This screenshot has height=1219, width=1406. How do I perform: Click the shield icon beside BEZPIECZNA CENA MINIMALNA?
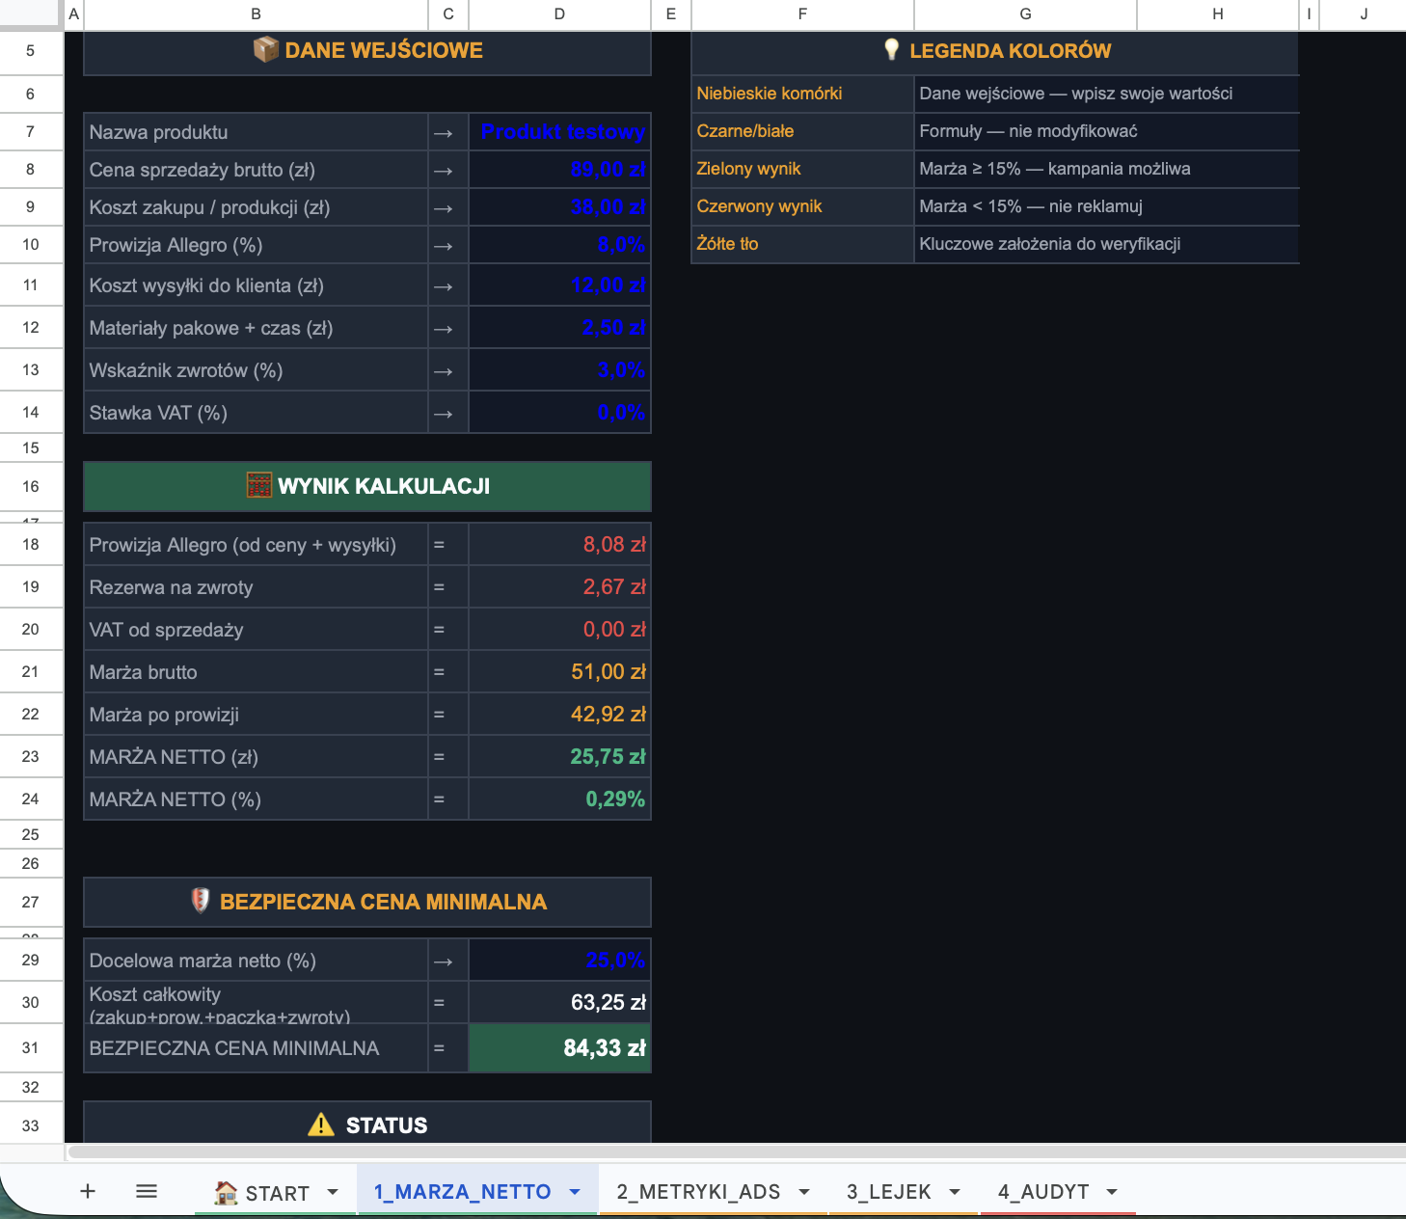[x=201, y=901]
